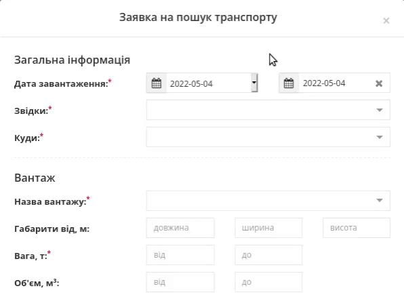Focus the довжина length field
404x297 pixels.
(x=180, y=228)
